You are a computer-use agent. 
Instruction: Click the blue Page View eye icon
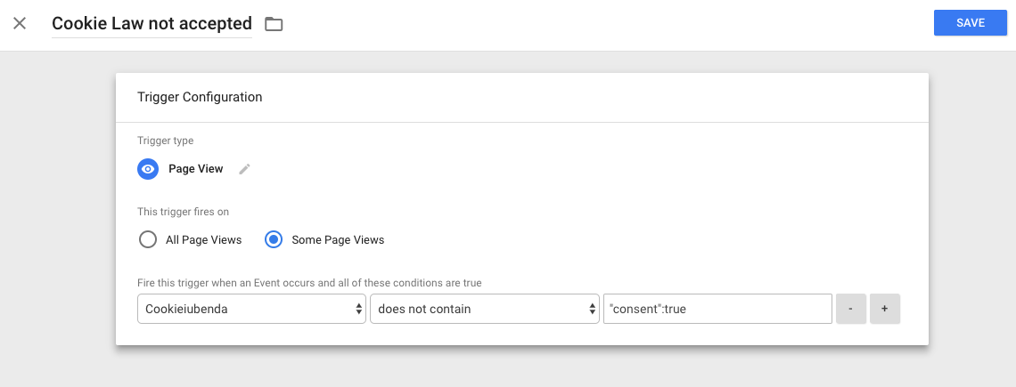coord(148,169)
